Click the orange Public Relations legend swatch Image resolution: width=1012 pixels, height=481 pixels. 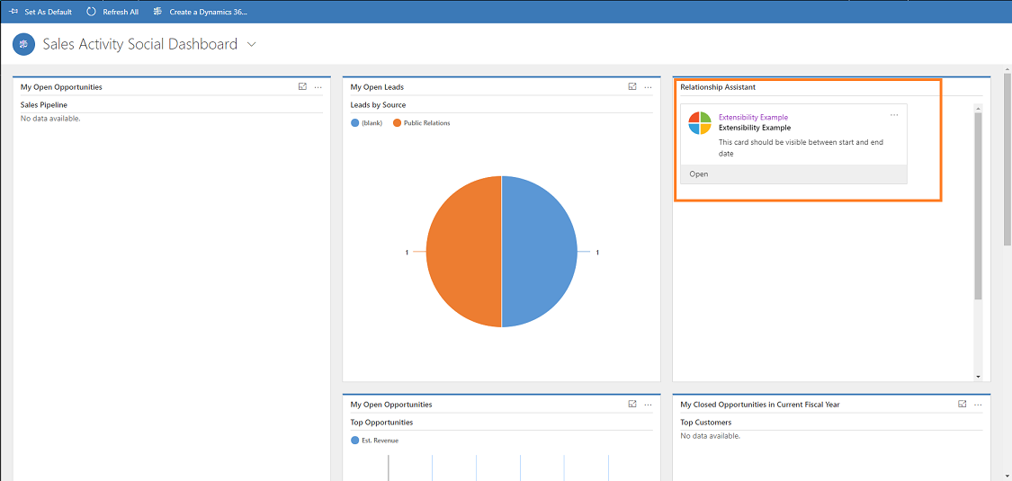pos(397,122)
